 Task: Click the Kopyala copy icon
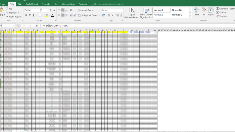(x=7, y=13)
